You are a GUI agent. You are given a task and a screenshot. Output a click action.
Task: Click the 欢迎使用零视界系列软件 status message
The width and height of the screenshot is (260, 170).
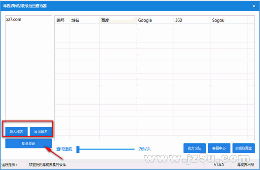[x=48, y=164]
